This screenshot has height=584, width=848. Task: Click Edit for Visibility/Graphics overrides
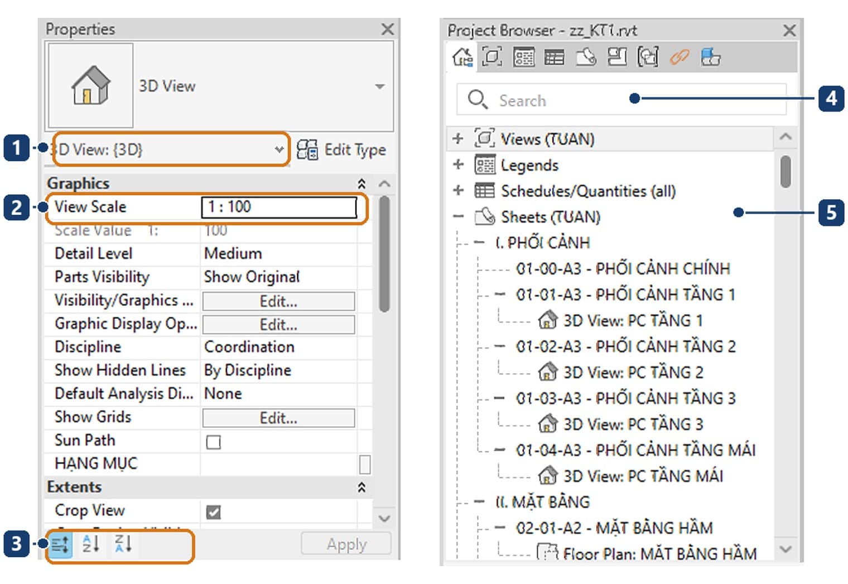point(278,301)
